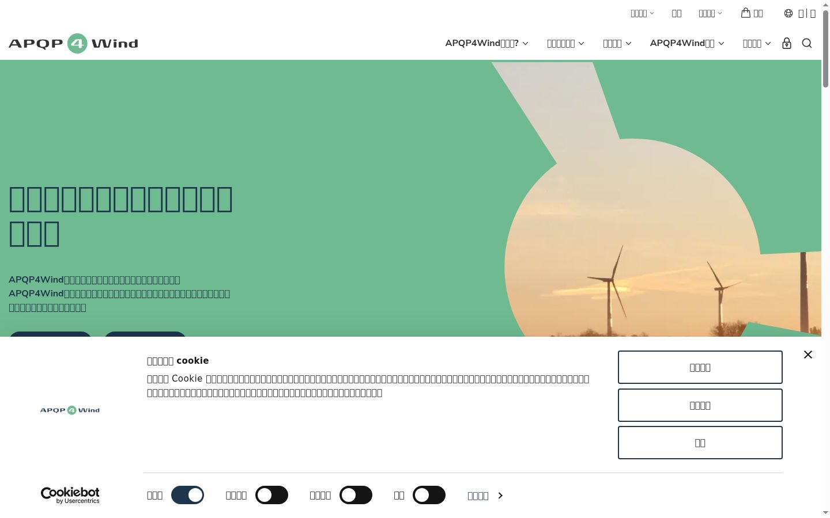Open the utility bar link without a chevron

[677, 13]
